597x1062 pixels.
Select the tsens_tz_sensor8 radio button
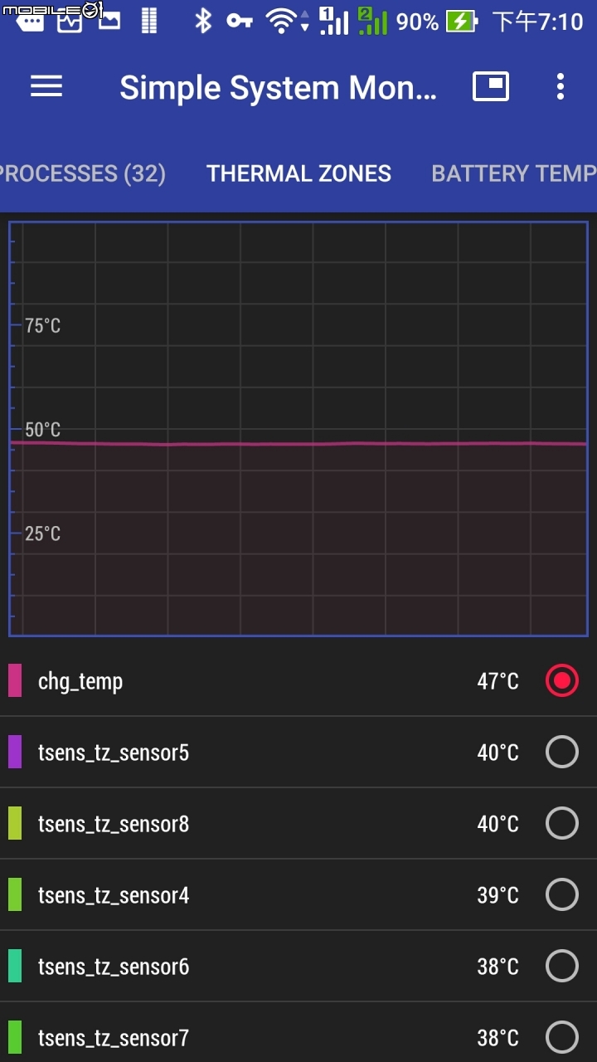click(x=562, y=824)
